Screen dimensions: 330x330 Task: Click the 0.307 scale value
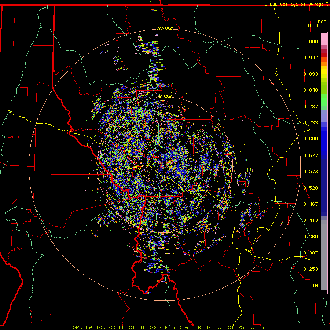(x=311, y=253)
